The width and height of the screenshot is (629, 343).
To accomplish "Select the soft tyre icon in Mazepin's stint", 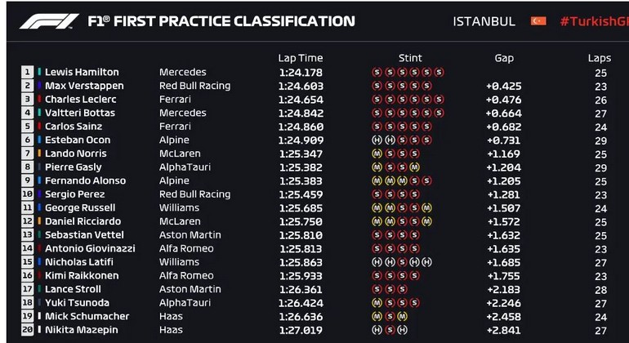I will (389, 330).
